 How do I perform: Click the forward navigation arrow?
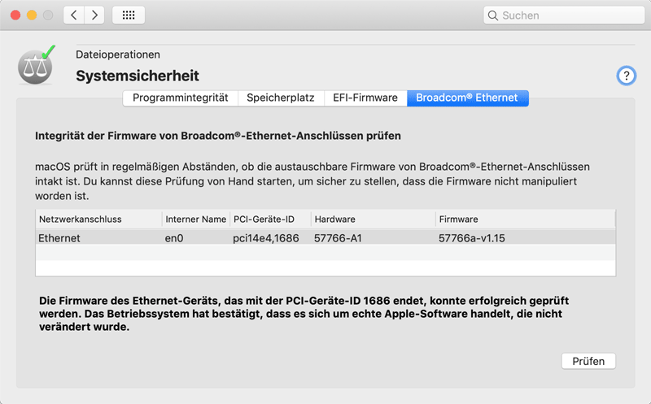(x=94, y=15)
